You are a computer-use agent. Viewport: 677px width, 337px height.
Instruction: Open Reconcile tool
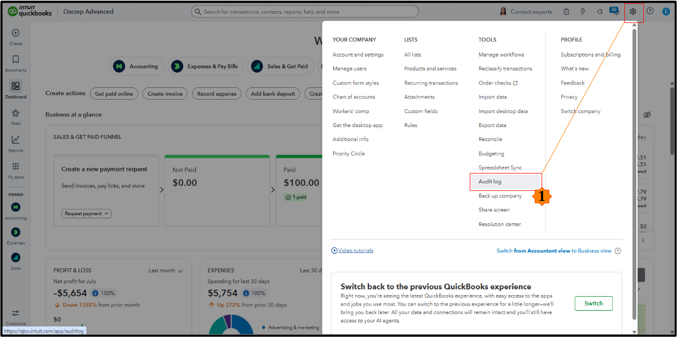click(x=491, y=139)
